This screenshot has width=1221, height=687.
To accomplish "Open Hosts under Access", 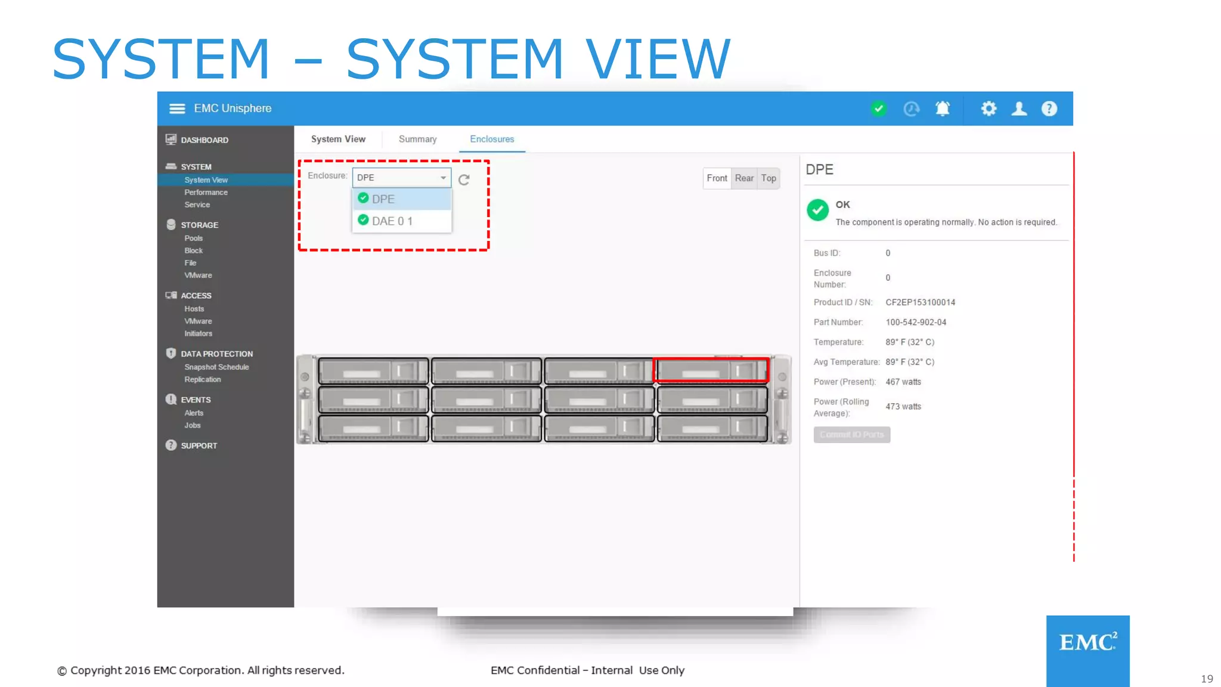I will coord(194,309).
